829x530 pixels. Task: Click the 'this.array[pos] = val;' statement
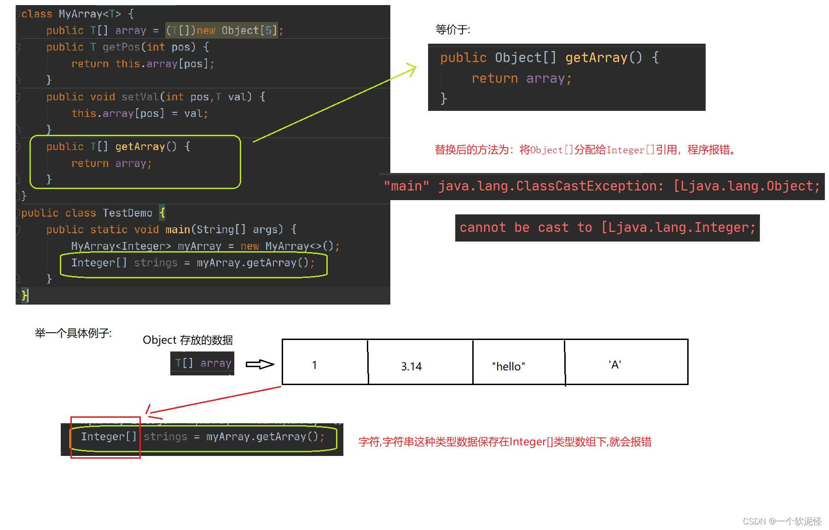(x=139, y=113)
